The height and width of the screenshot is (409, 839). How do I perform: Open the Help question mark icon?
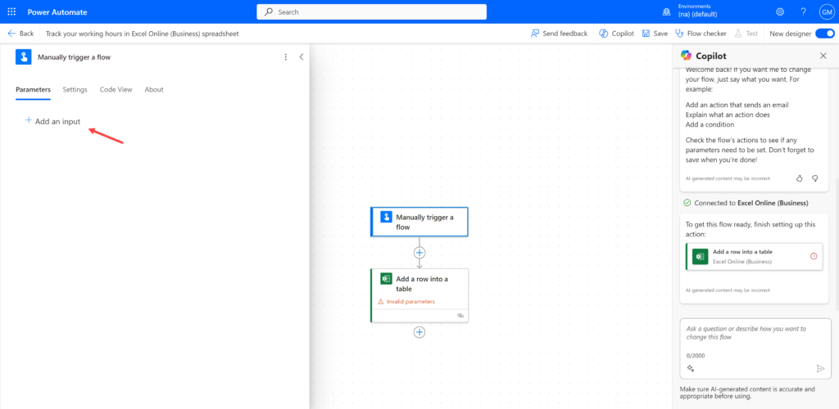(x=803, y=11)
